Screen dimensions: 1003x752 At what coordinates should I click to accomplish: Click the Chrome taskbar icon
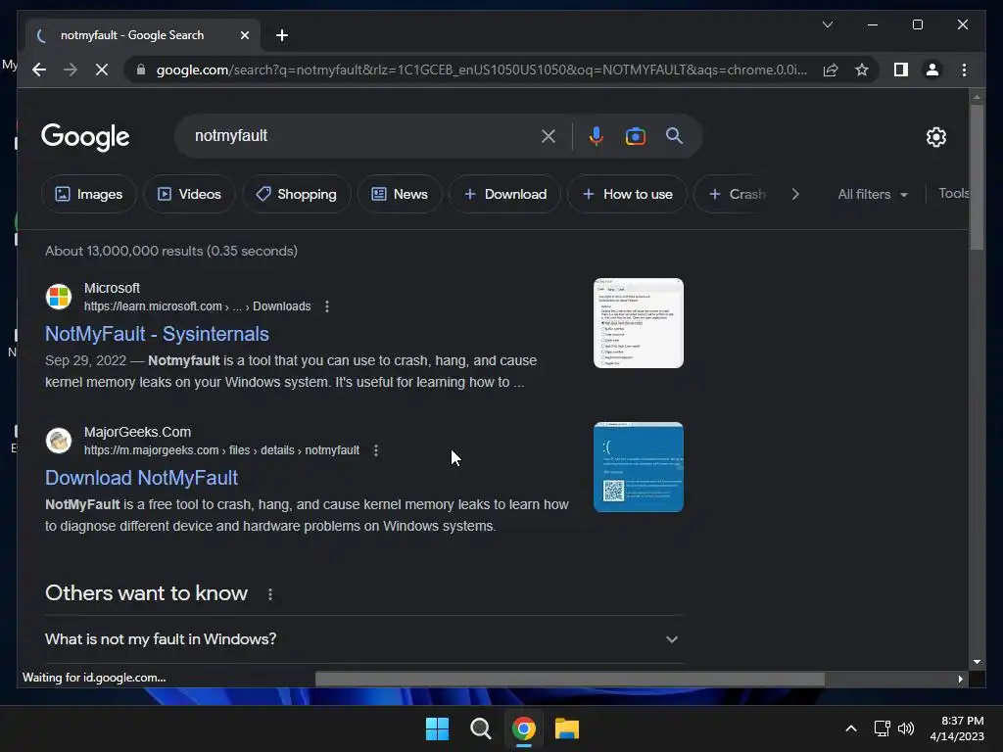coord(523,728)
